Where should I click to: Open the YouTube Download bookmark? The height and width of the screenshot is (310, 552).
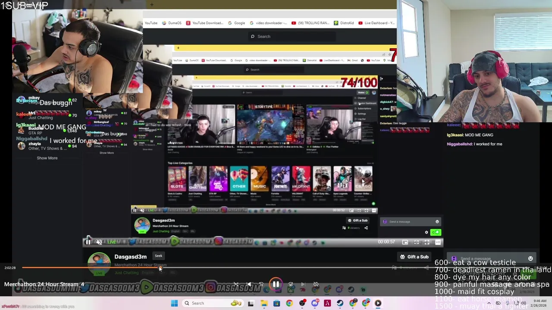tap(204, 23)
